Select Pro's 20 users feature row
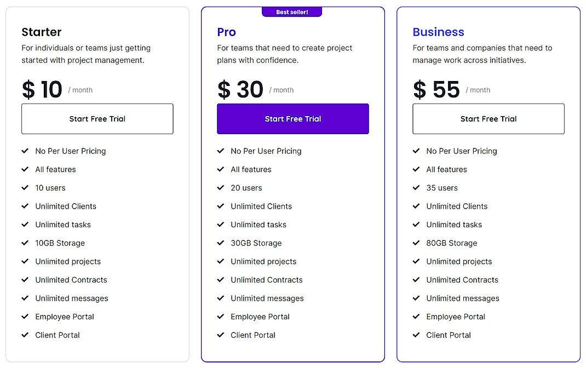Viewport: 586px width, 368px height. [246, 187]
